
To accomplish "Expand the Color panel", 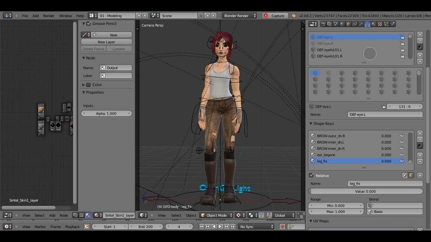I will pos(84,85).
